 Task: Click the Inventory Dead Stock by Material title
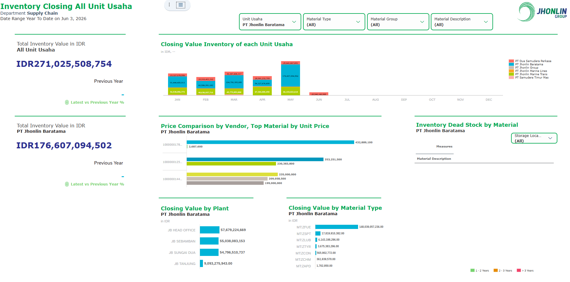[x=467, y=125]
